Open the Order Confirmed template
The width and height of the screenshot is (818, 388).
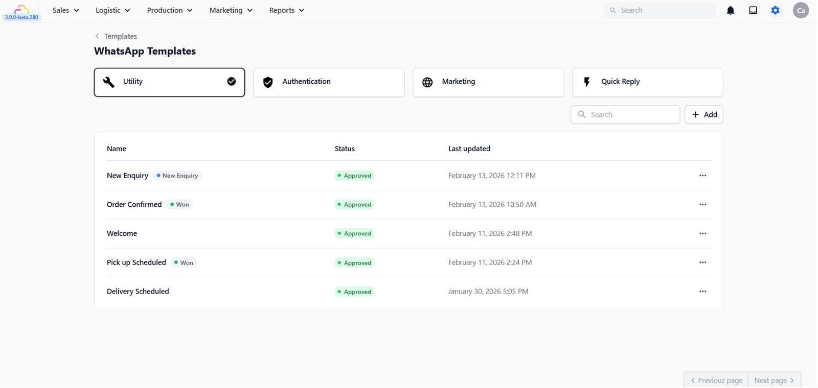pyautogui.click(x=134, y=205)
